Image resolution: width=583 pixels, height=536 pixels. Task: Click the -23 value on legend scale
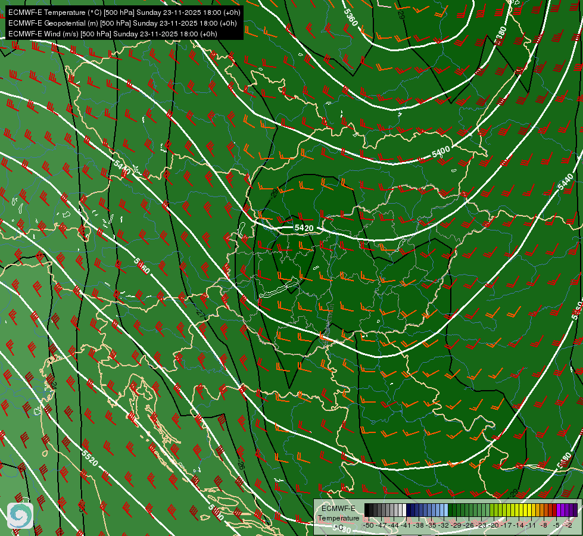coord(481,525)
